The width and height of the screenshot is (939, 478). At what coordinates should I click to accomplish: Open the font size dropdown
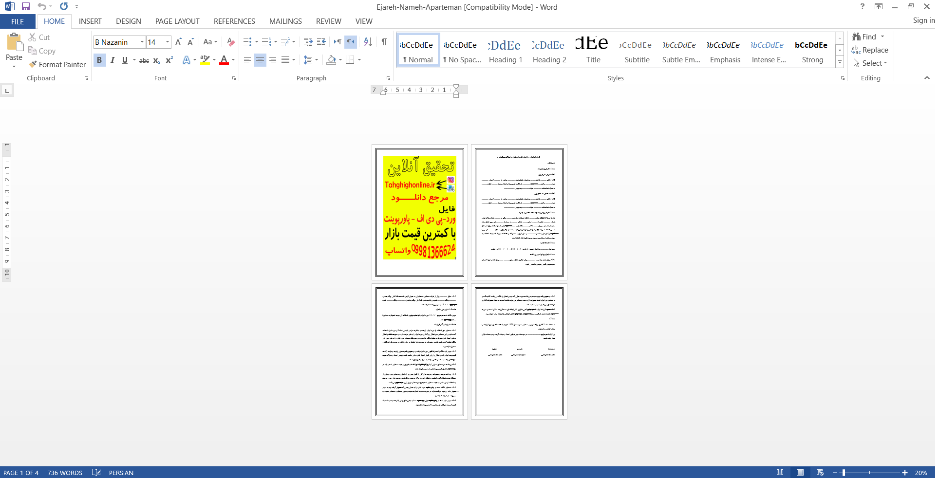168,42
